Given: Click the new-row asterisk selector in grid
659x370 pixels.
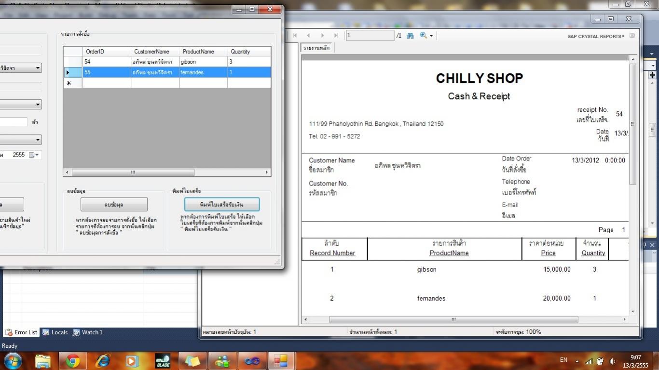Looking at the screenshot, I should [73, 83].
